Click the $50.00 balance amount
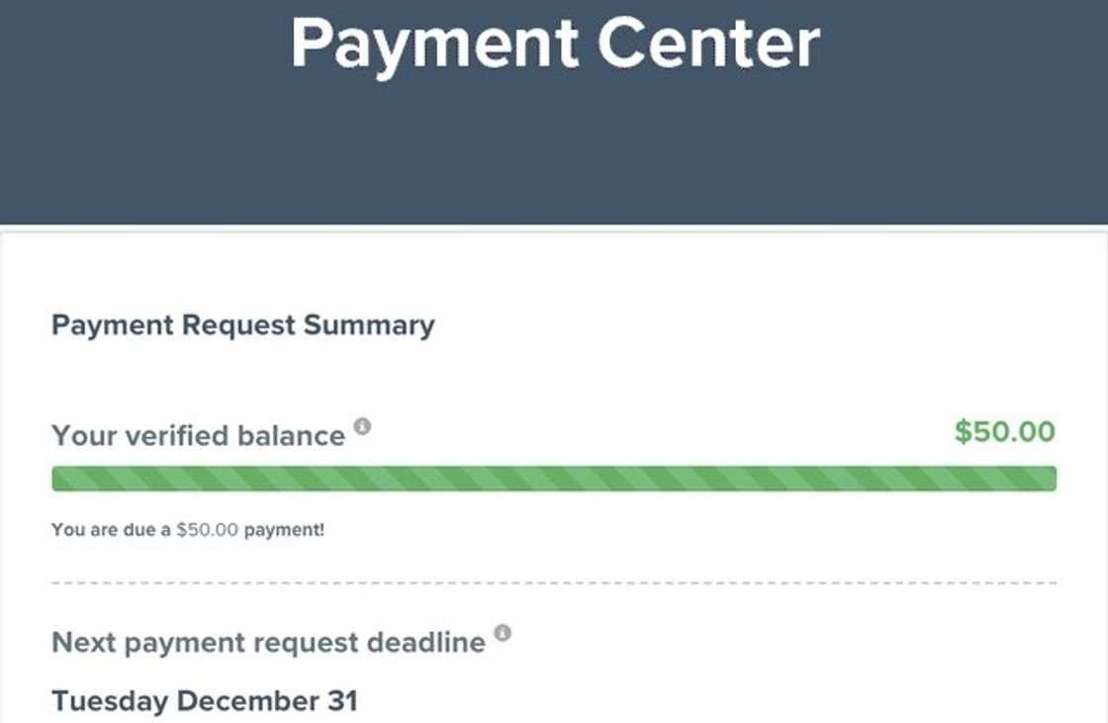Screen dimensions: 1108x723 [1003, 433]
